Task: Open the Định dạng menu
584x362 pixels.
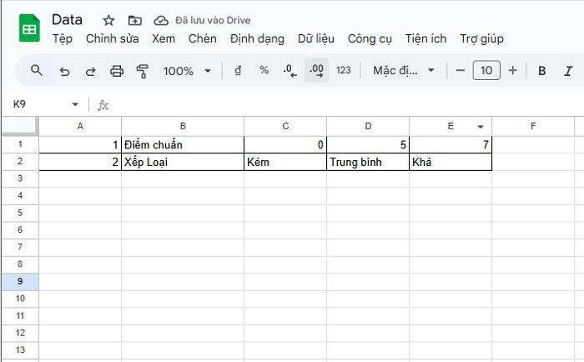Action: (257, 38)
